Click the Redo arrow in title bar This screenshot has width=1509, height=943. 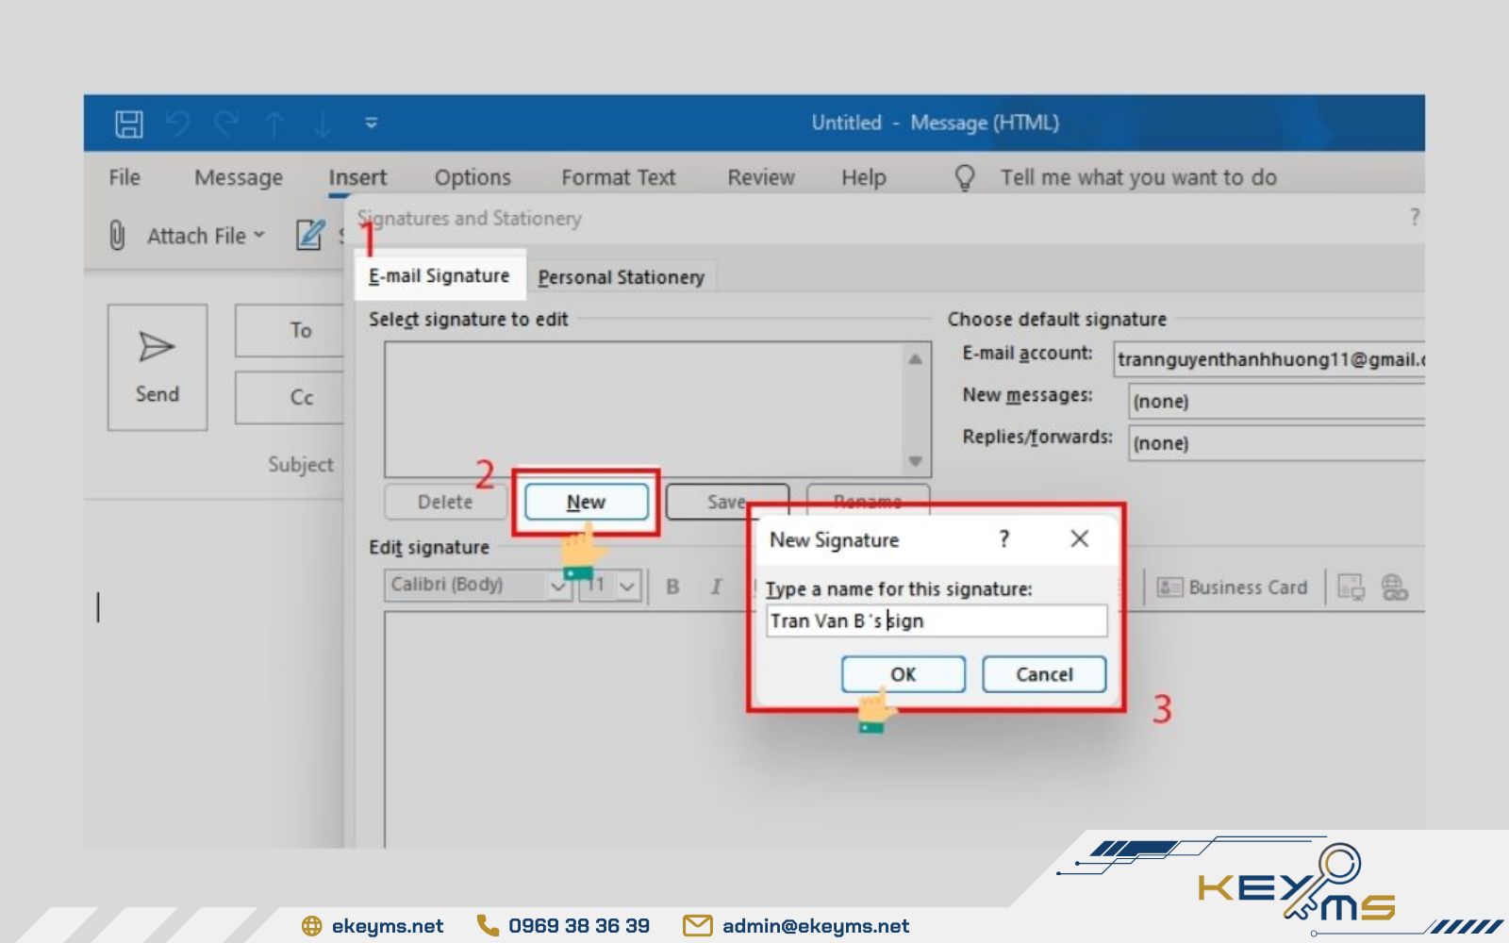coord(226,124)
